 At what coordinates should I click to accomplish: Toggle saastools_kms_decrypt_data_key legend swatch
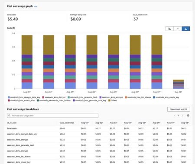(x=9, y=97)
